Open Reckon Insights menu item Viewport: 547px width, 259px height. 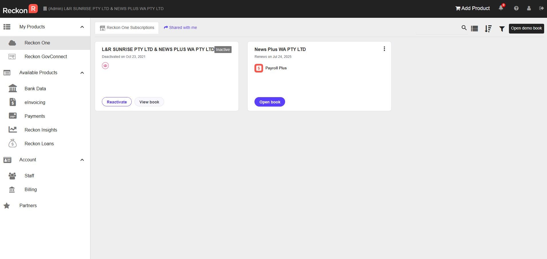click(x=45, y=130)
